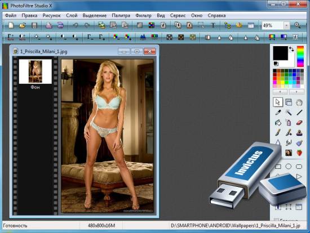Viewport: 310px width, 233px height.
Task: Choose the Eraser tool
Action: click(x=299, y=123)
